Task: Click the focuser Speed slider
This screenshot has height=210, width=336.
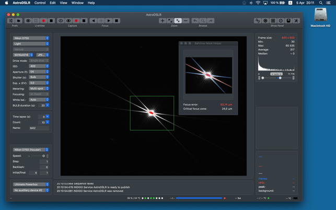Action: [x=38, y=156]
